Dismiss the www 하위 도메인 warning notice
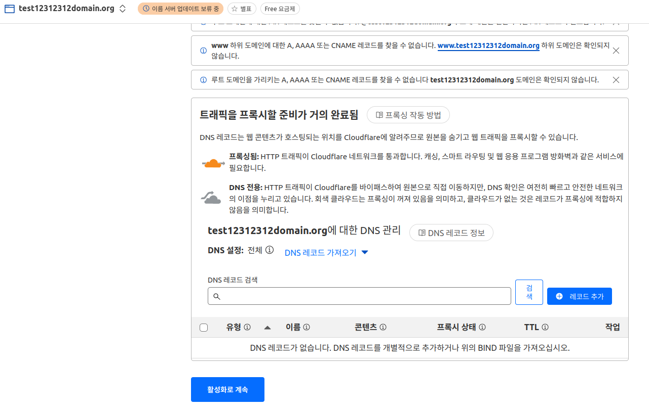Screen dimensions: 649x411 (616, 51)
